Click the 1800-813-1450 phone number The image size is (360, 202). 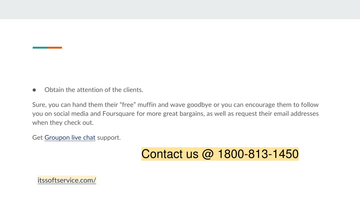[x=258, y=154]
